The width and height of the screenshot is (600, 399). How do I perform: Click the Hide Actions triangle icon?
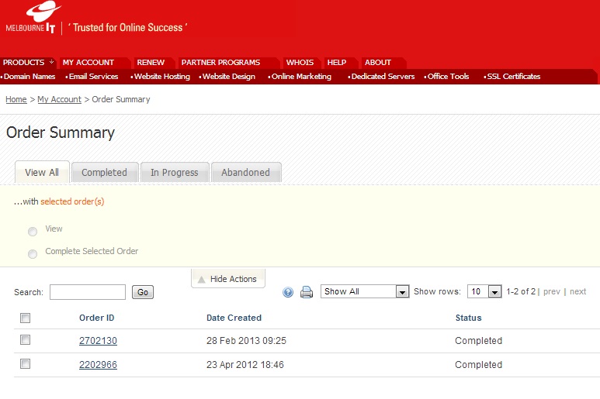202,280
